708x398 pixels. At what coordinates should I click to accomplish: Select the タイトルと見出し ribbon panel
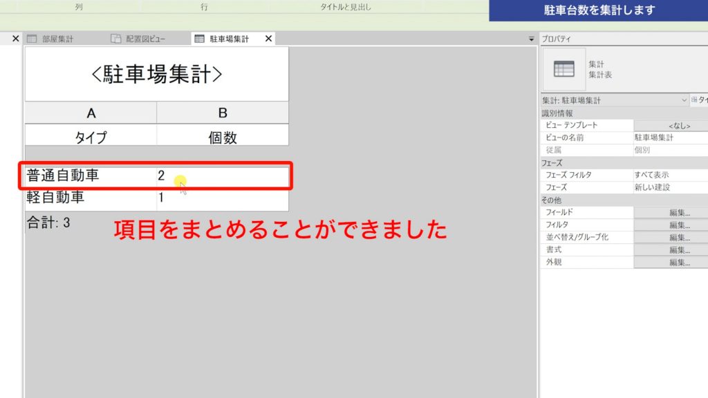[x=346, y=7]
